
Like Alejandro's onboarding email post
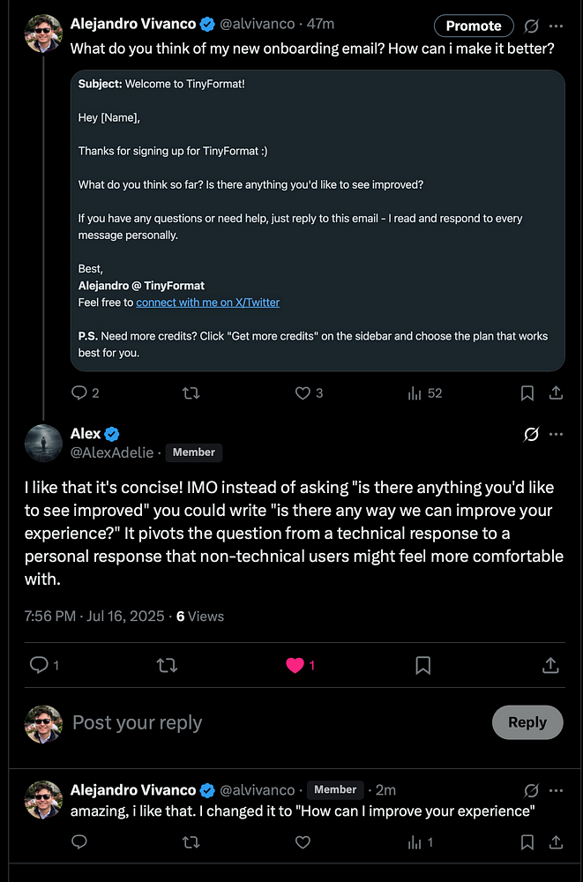click(x=303, y=393)
